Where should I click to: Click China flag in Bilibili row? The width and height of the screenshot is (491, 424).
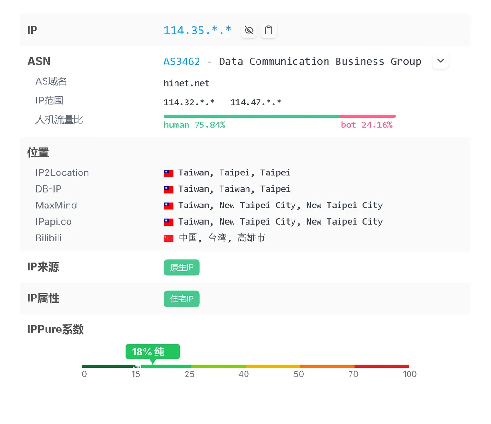[x=168, y=238]
